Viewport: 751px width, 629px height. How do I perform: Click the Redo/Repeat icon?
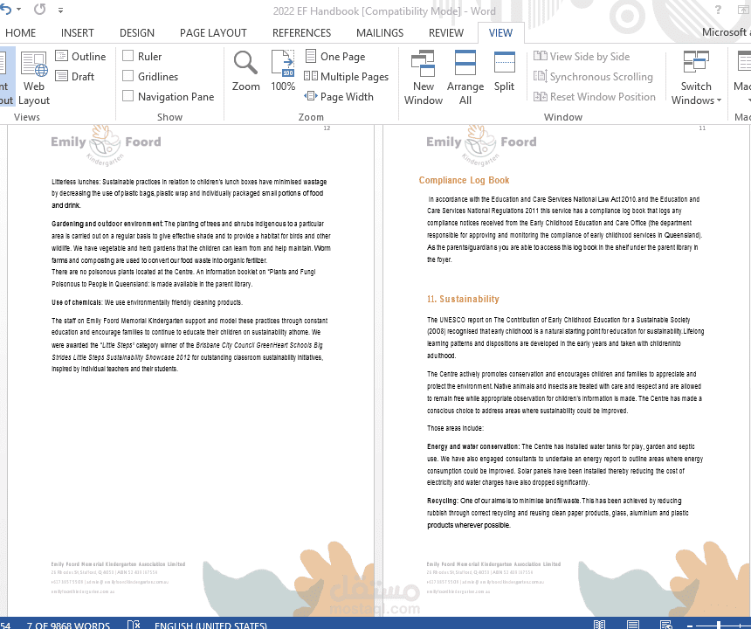tap(40, 9)
